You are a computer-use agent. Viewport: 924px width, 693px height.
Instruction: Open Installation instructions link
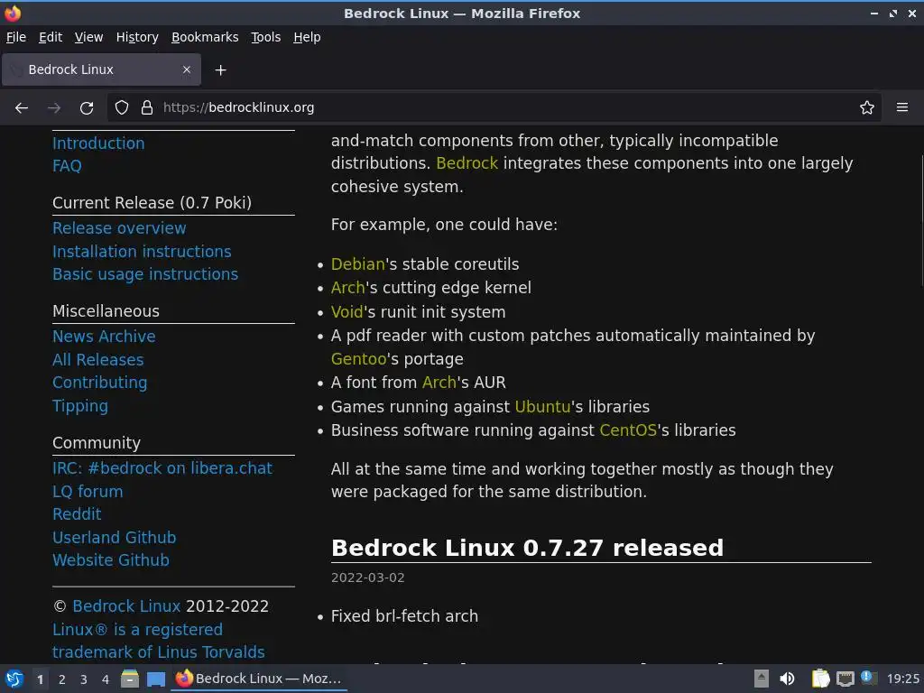click(x=142, y=252)
